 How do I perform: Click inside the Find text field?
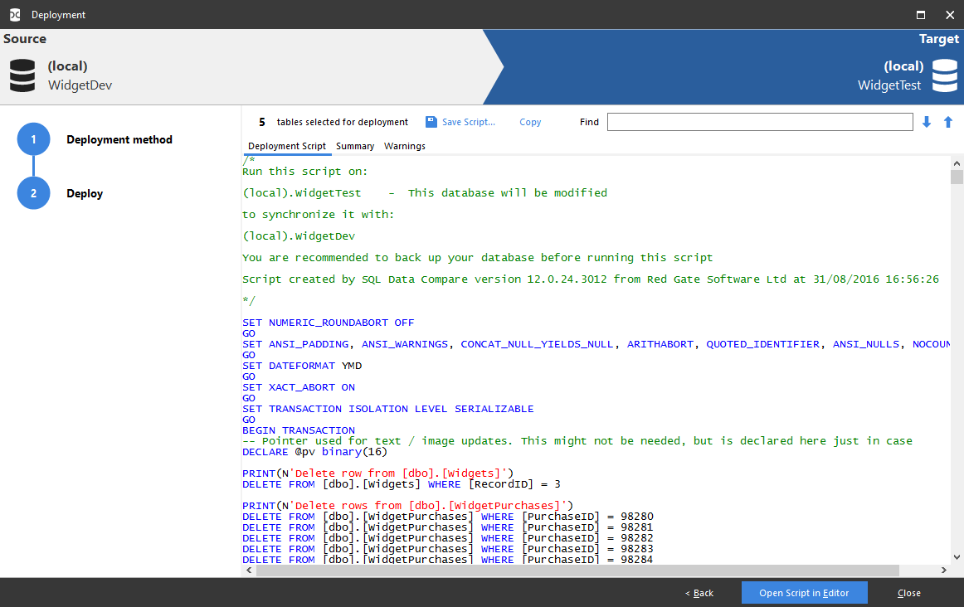759,122
